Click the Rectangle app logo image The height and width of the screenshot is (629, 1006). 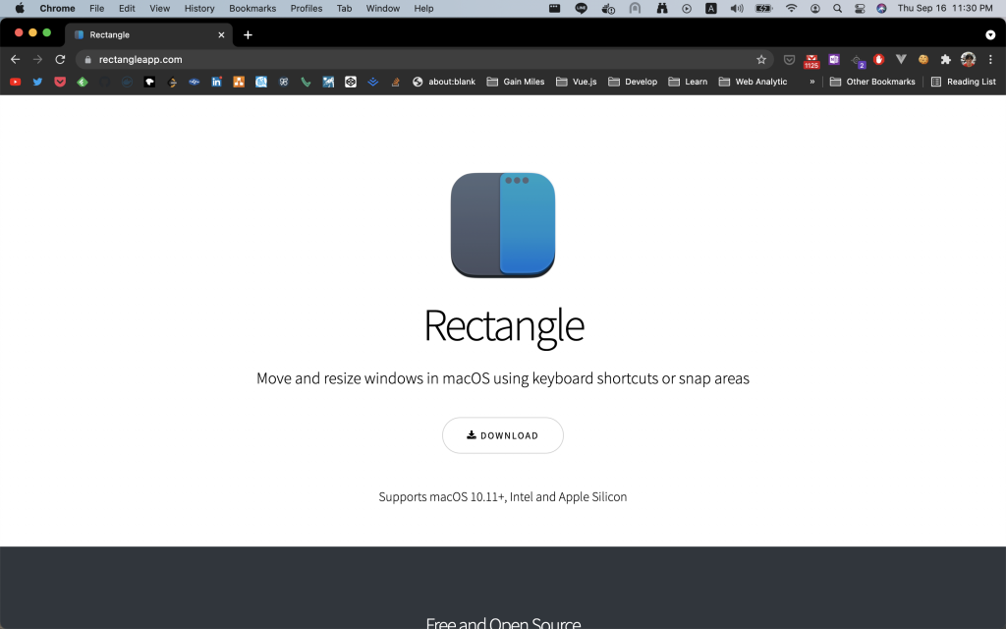coord(503,225)
